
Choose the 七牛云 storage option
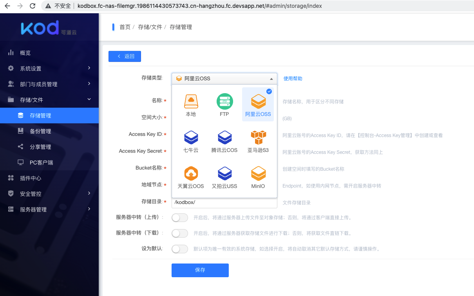tap(191, 141)
